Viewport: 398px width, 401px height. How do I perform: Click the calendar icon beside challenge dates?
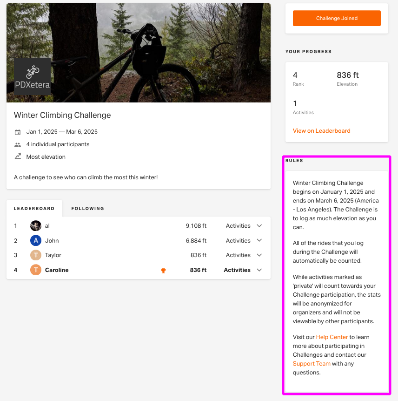tap(18, 132)
